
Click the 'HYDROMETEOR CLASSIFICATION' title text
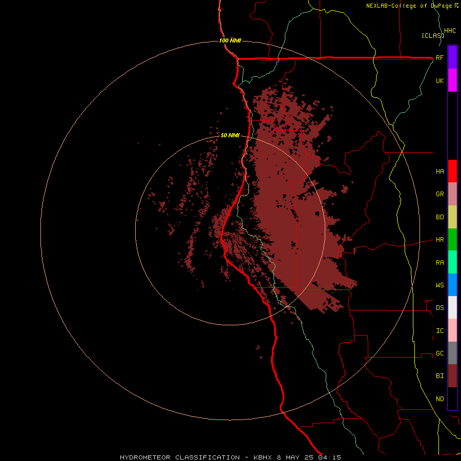[180, 457]
